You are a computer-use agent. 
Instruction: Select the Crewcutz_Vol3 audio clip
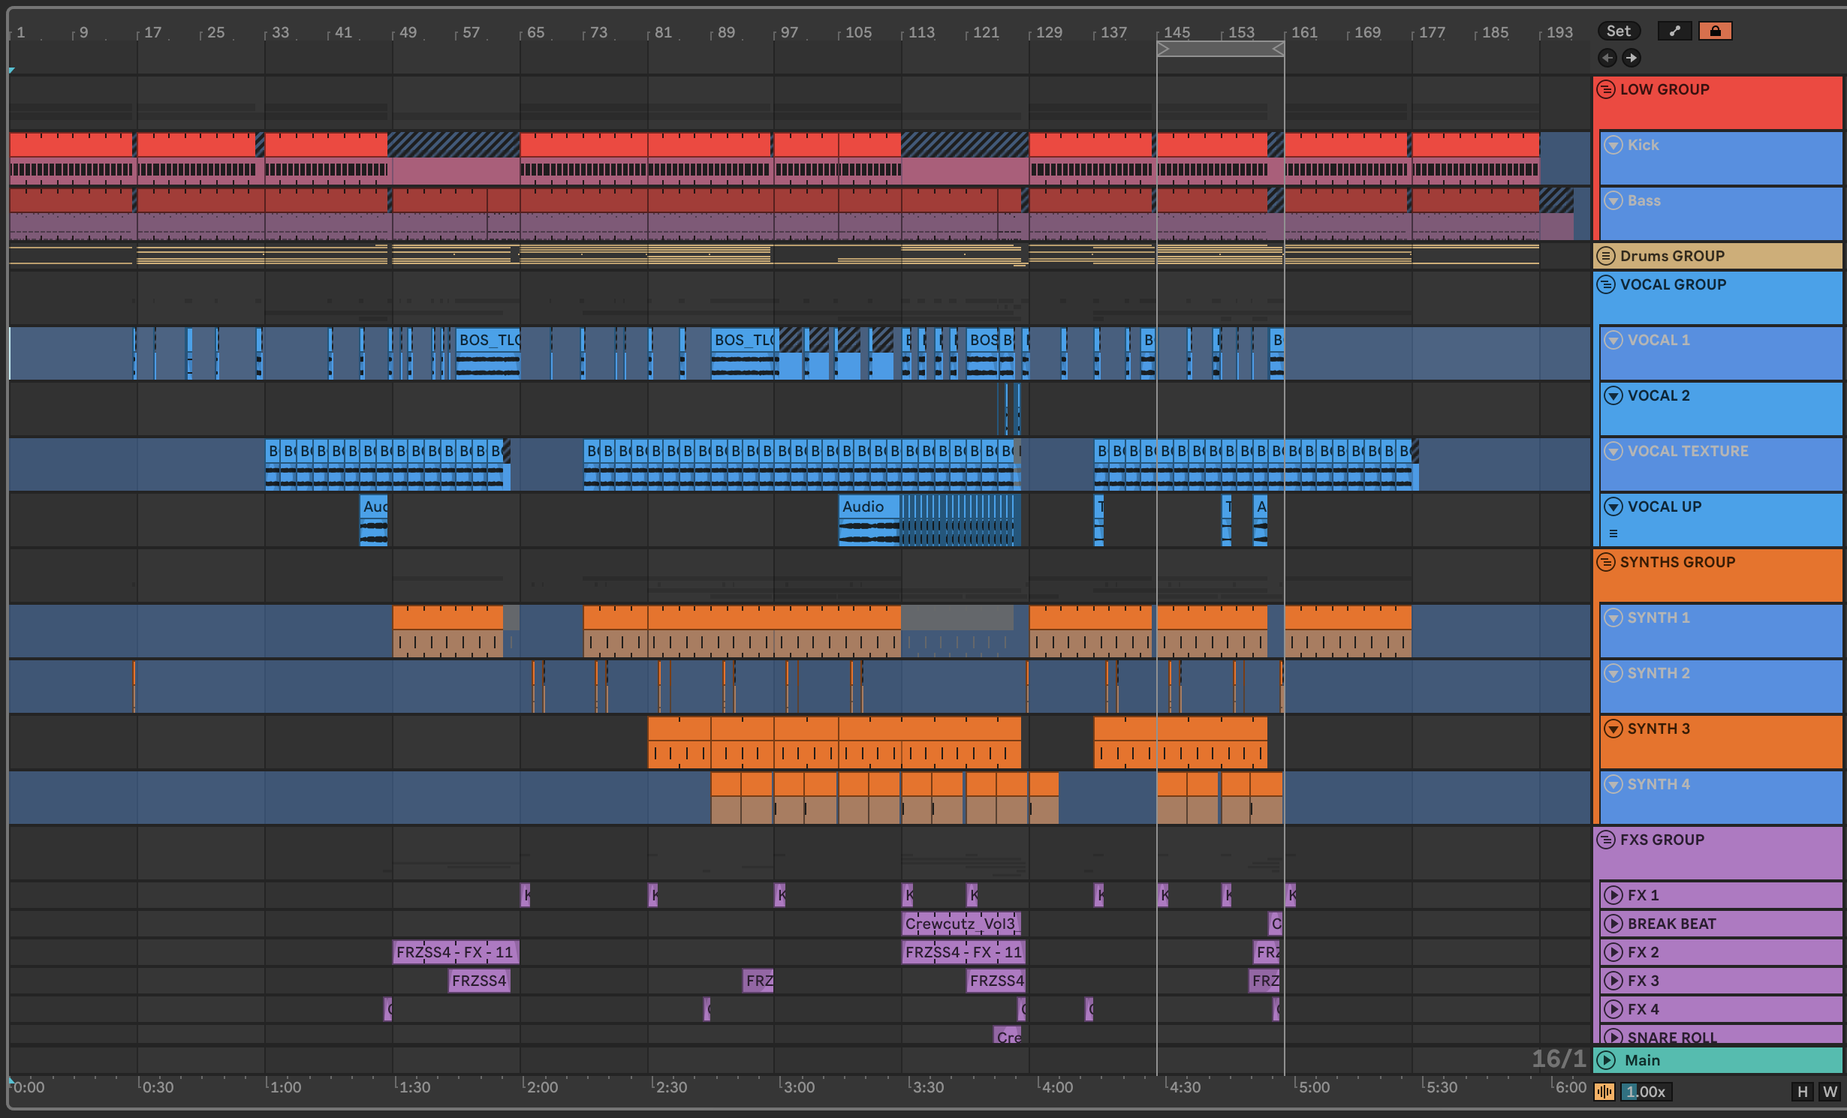click(960, 924)
